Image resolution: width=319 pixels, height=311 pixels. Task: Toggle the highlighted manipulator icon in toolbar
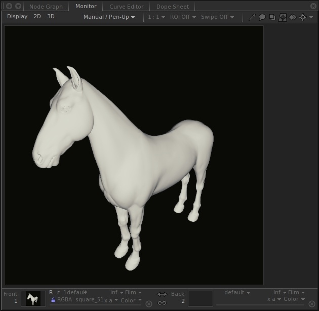(283, 17)
